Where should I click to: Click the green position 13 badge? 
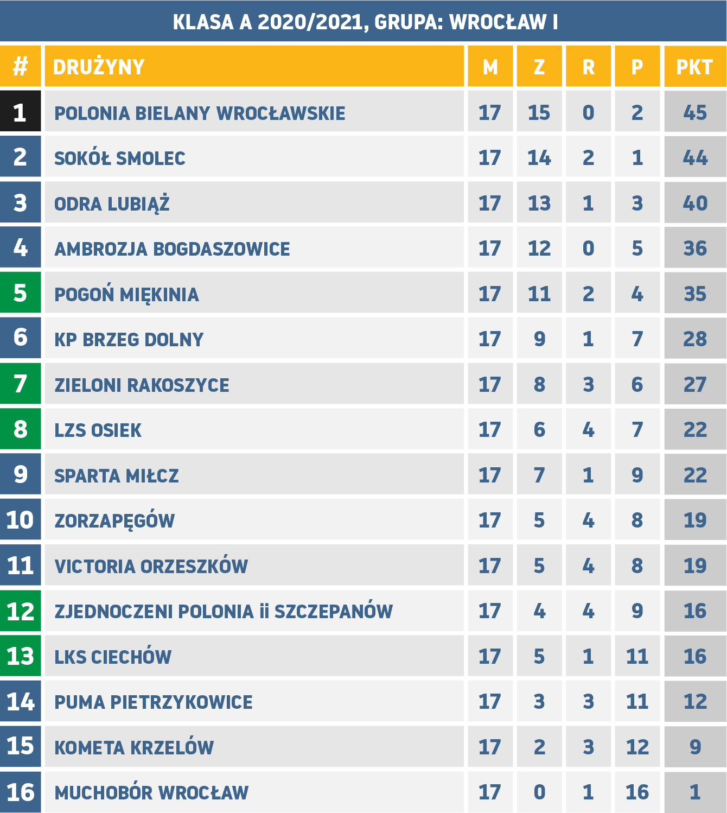click(20, 656)
